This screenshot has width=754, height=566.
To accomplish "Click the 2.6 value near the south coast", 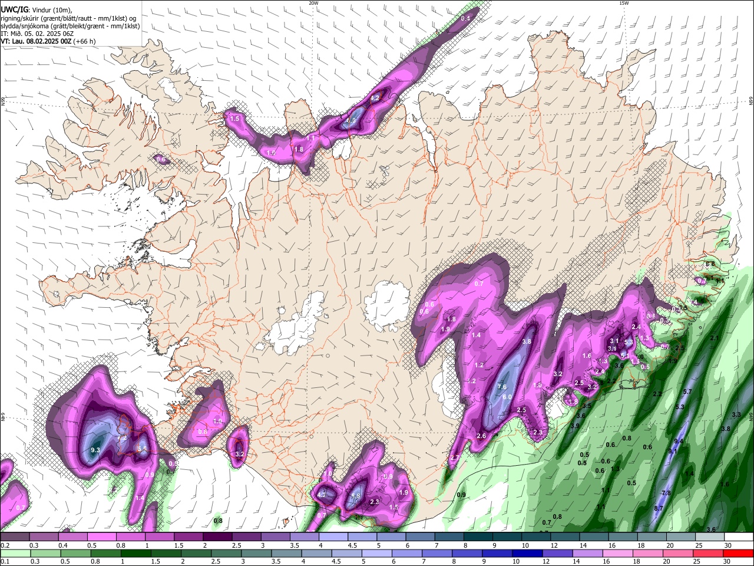I will tap(481, 436).
